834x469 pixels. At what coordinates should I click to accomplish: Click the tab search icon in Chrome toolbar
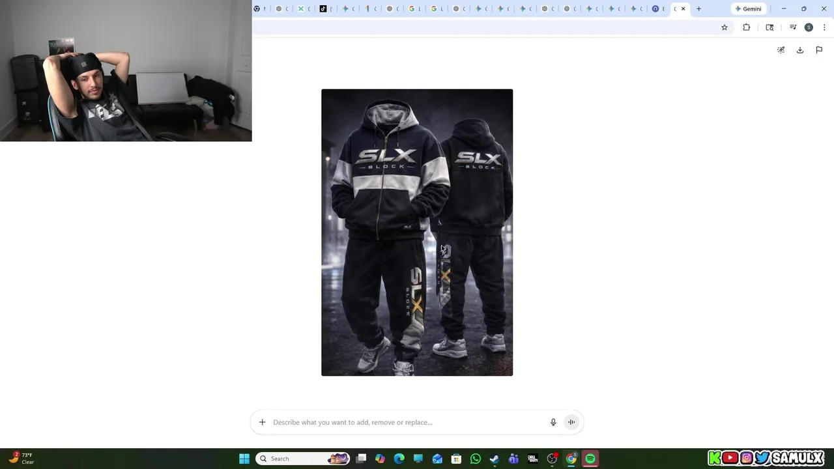point(769,27)
